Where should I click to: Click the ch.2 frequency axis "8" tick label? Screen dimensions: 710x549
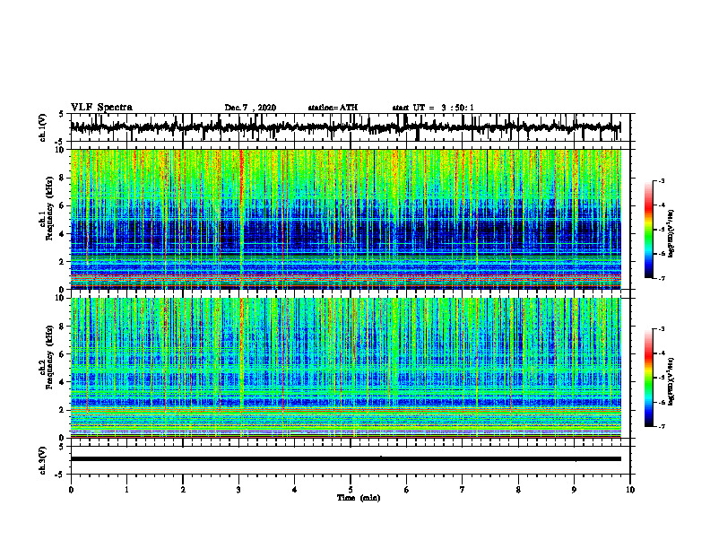pos(62,327)
